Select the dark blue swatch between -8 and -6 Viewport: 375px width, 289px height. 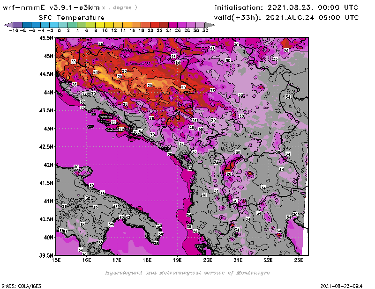click(x=27, y=25)
